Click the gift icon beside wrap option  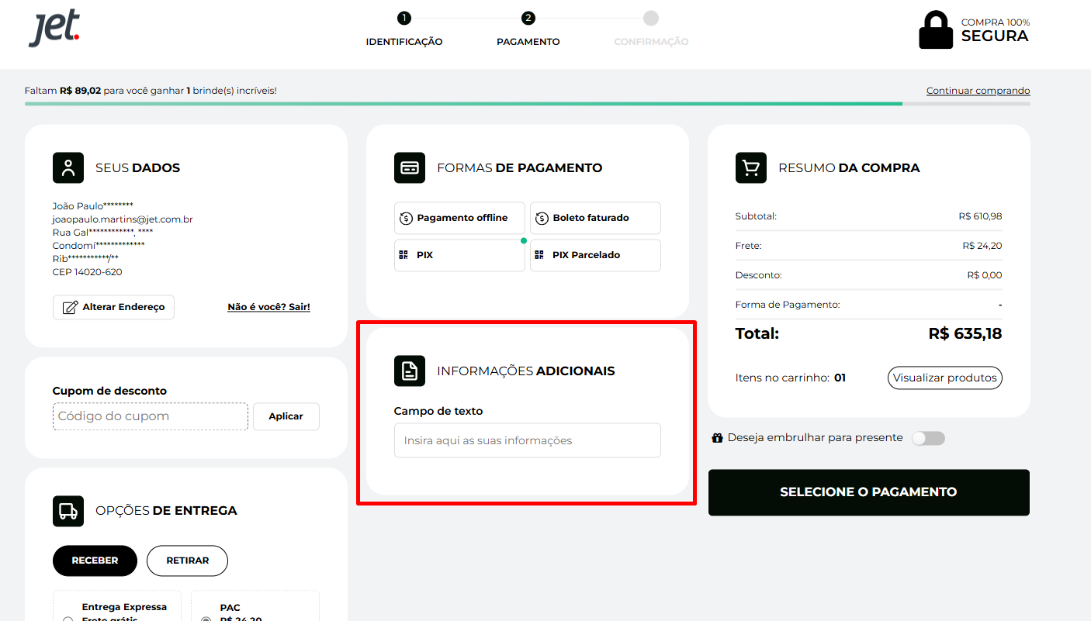(718, 438)
